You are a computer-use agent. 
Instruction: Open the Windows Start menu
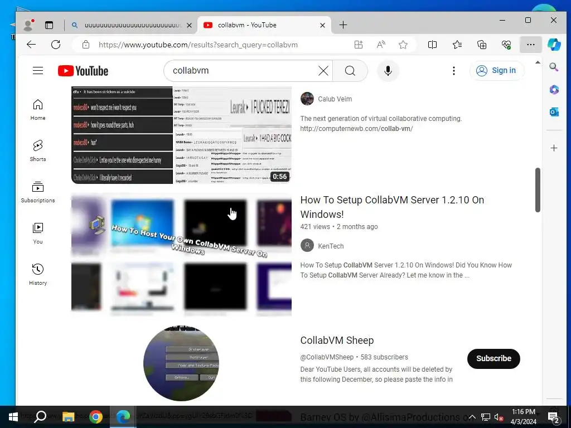13,417
